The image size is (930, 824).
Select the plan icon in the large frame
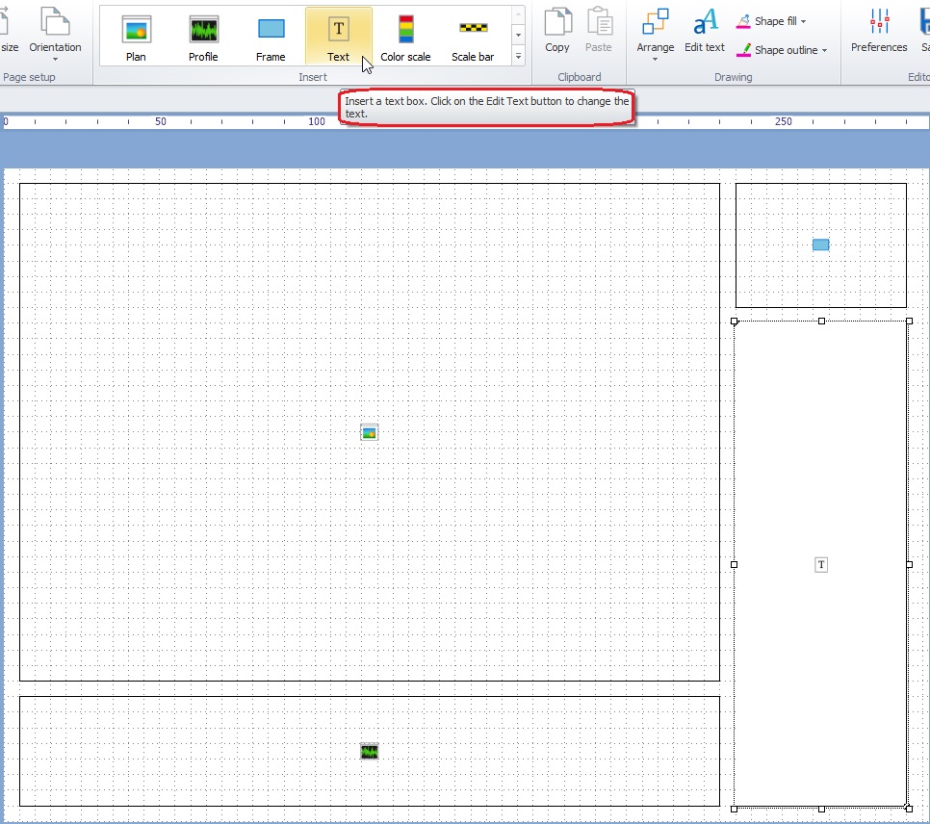pyautogui.click(x=369, y=432)
